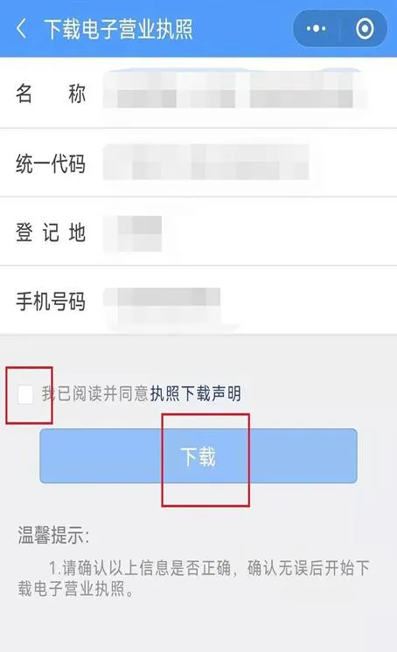Tap the 手机号码 row label
Viewport: 397px width, 652px height.
point(51,302)
